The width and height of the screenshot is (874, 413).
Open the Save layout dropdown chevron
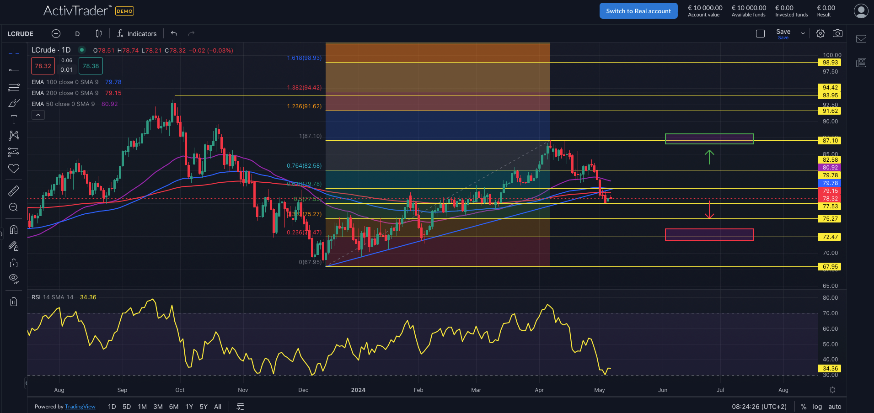click(x=802, y=33)
